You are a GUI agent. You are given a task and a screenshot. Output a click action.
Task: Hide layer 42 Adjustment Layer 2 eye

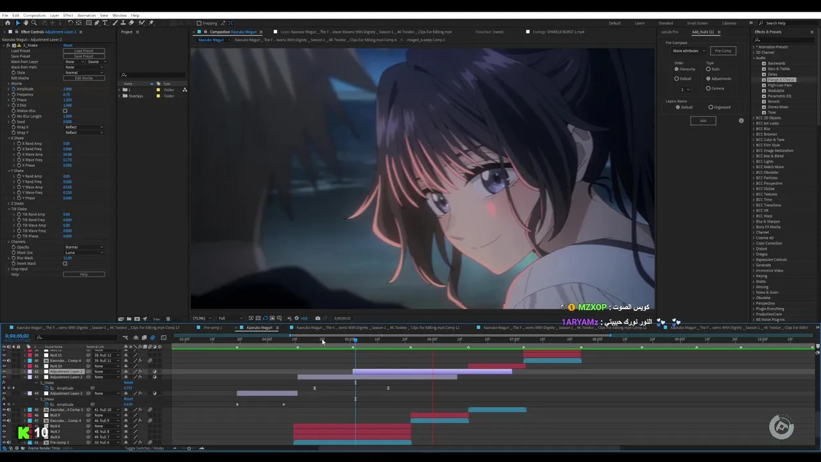tap(4, 372)
